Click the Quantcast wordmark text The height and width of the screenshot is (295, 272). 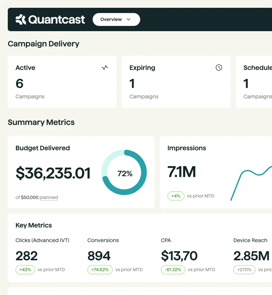57,19
